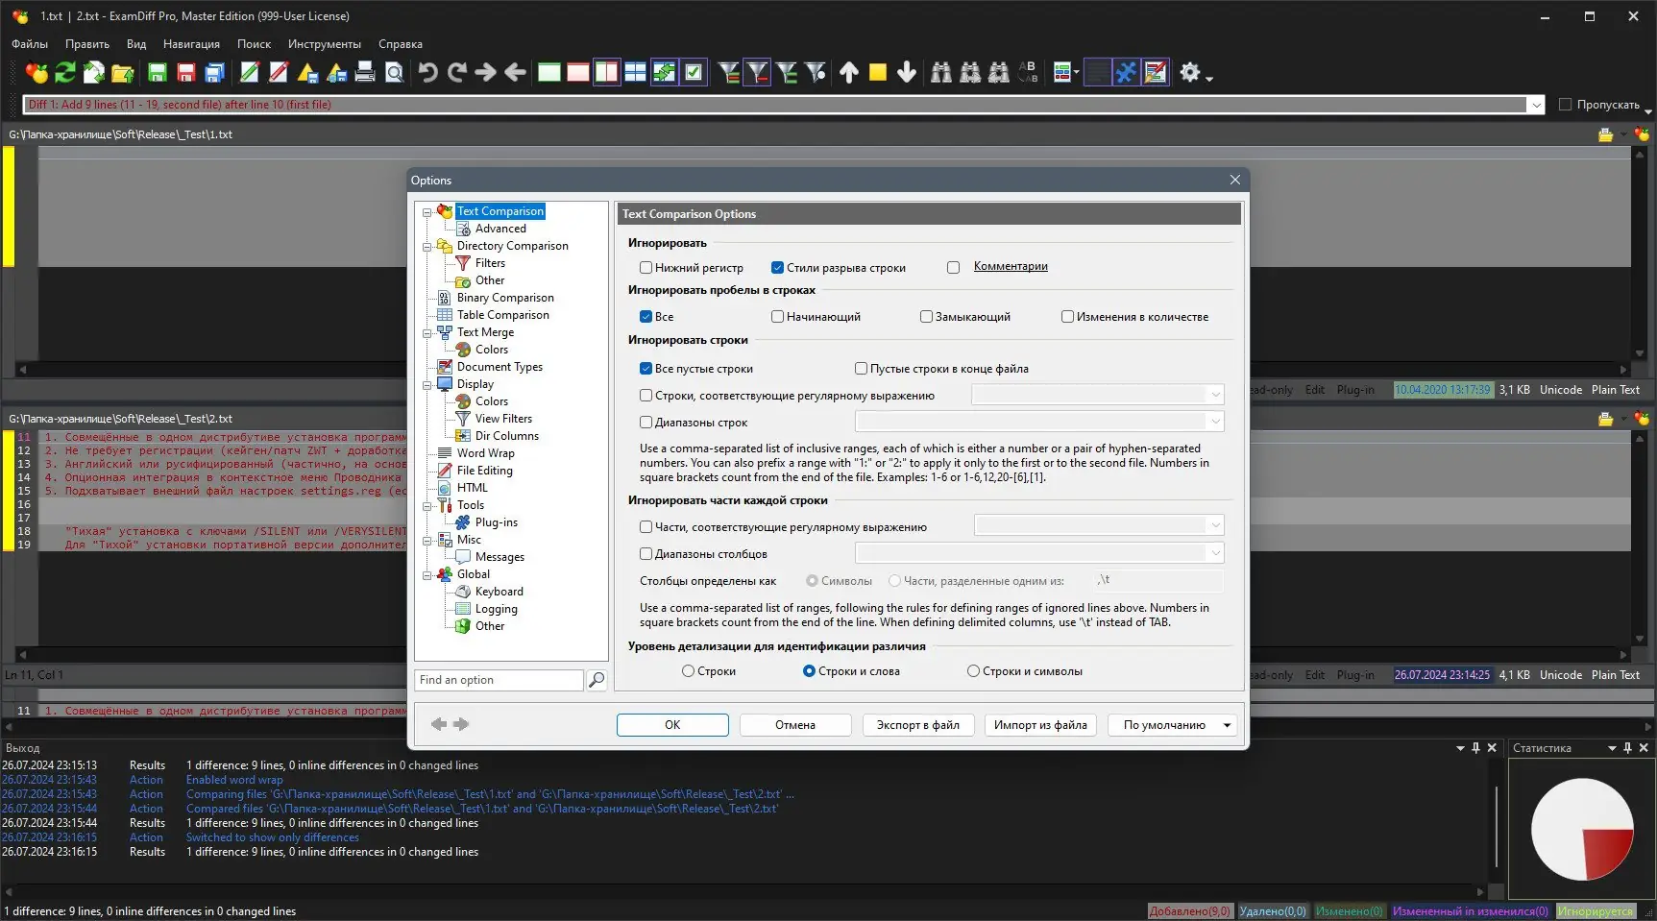The image size is (1657, 921).
Task: Select Binary Comparison in the options tree
Action: [x=505, y=298]
